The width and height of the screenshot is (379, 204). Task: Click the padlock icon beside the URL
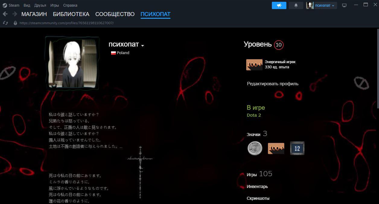pos(15,23)
